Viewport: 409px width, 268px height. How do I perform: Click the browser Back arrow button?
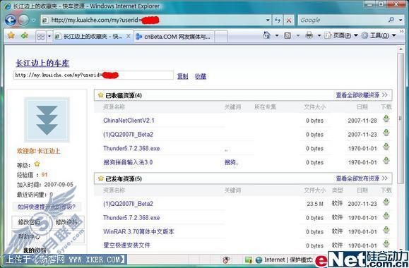[x=11, y=20]
